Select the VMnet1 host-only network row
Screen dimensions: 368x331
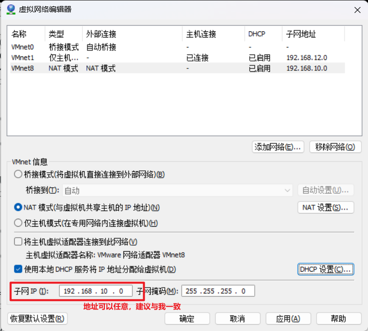tap(22, 58)
